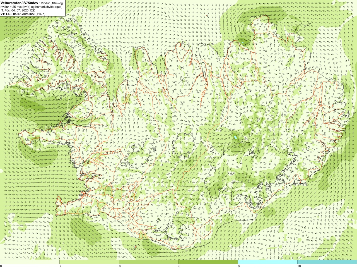Click the legend tick label '10'

point(299,266)
